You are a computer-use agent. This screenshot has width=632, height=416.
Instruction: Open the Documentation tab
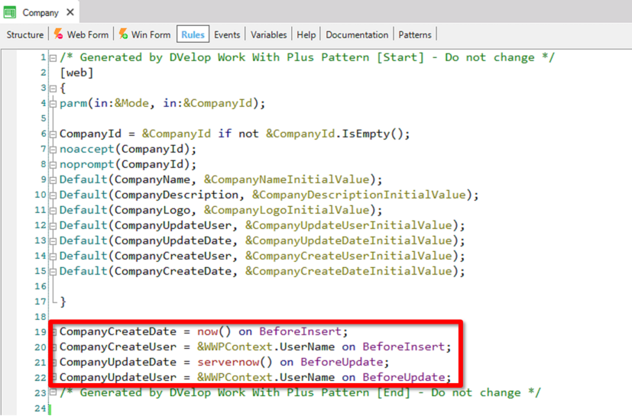tap(357, 34)
